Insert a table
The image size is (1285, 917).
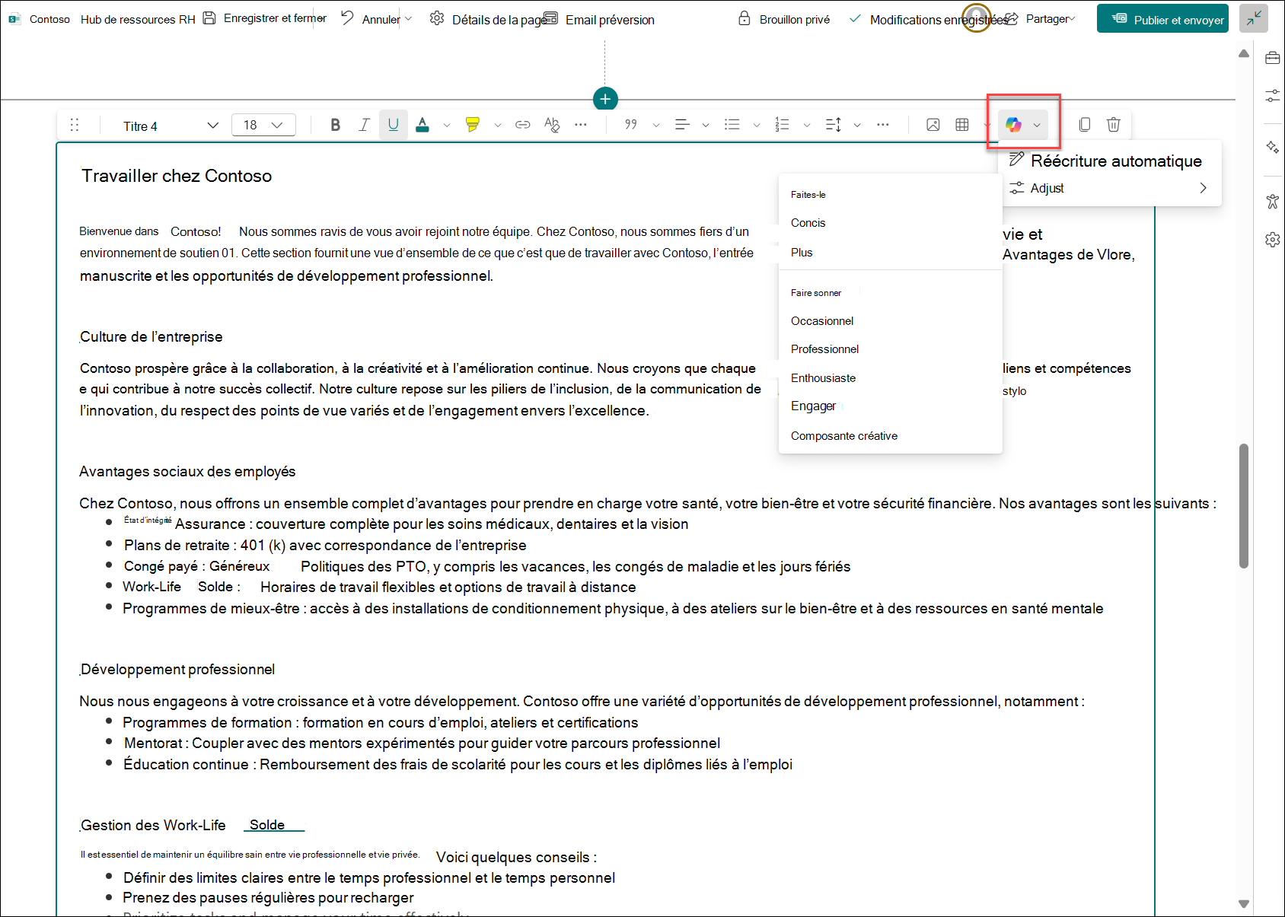coord(962,125)
